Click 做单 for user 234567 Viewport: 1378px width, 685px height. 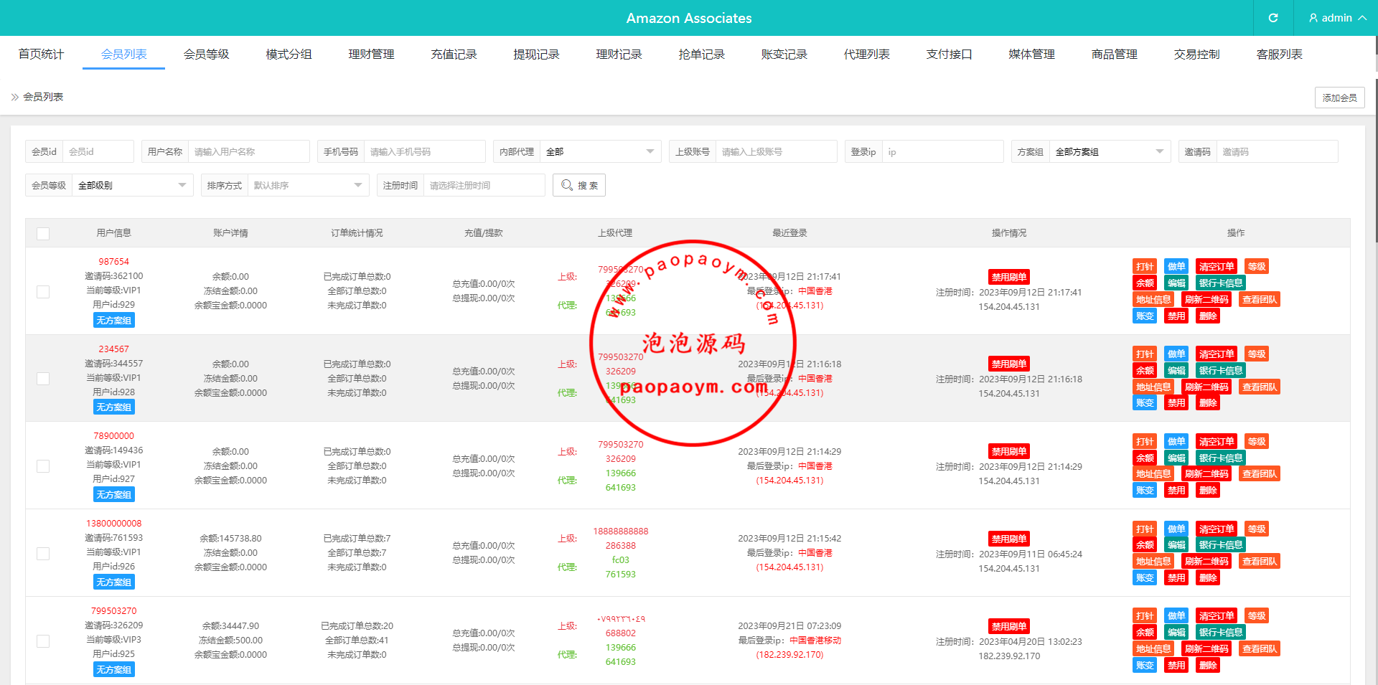pos(1176,354)
